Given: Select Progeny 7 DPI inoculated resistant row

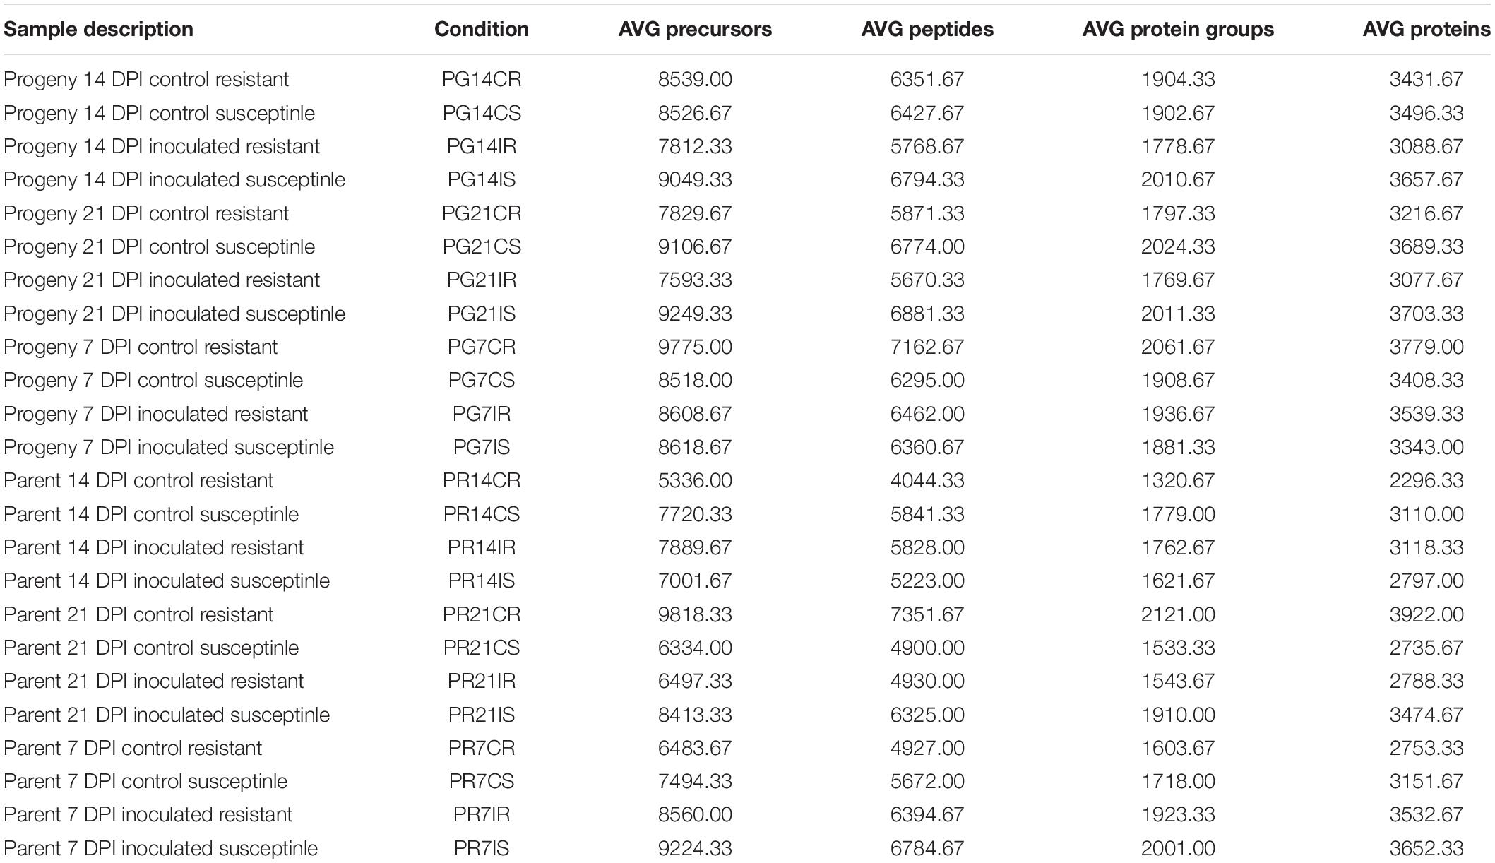Looking at the screenshot, I should click(747, 414).
